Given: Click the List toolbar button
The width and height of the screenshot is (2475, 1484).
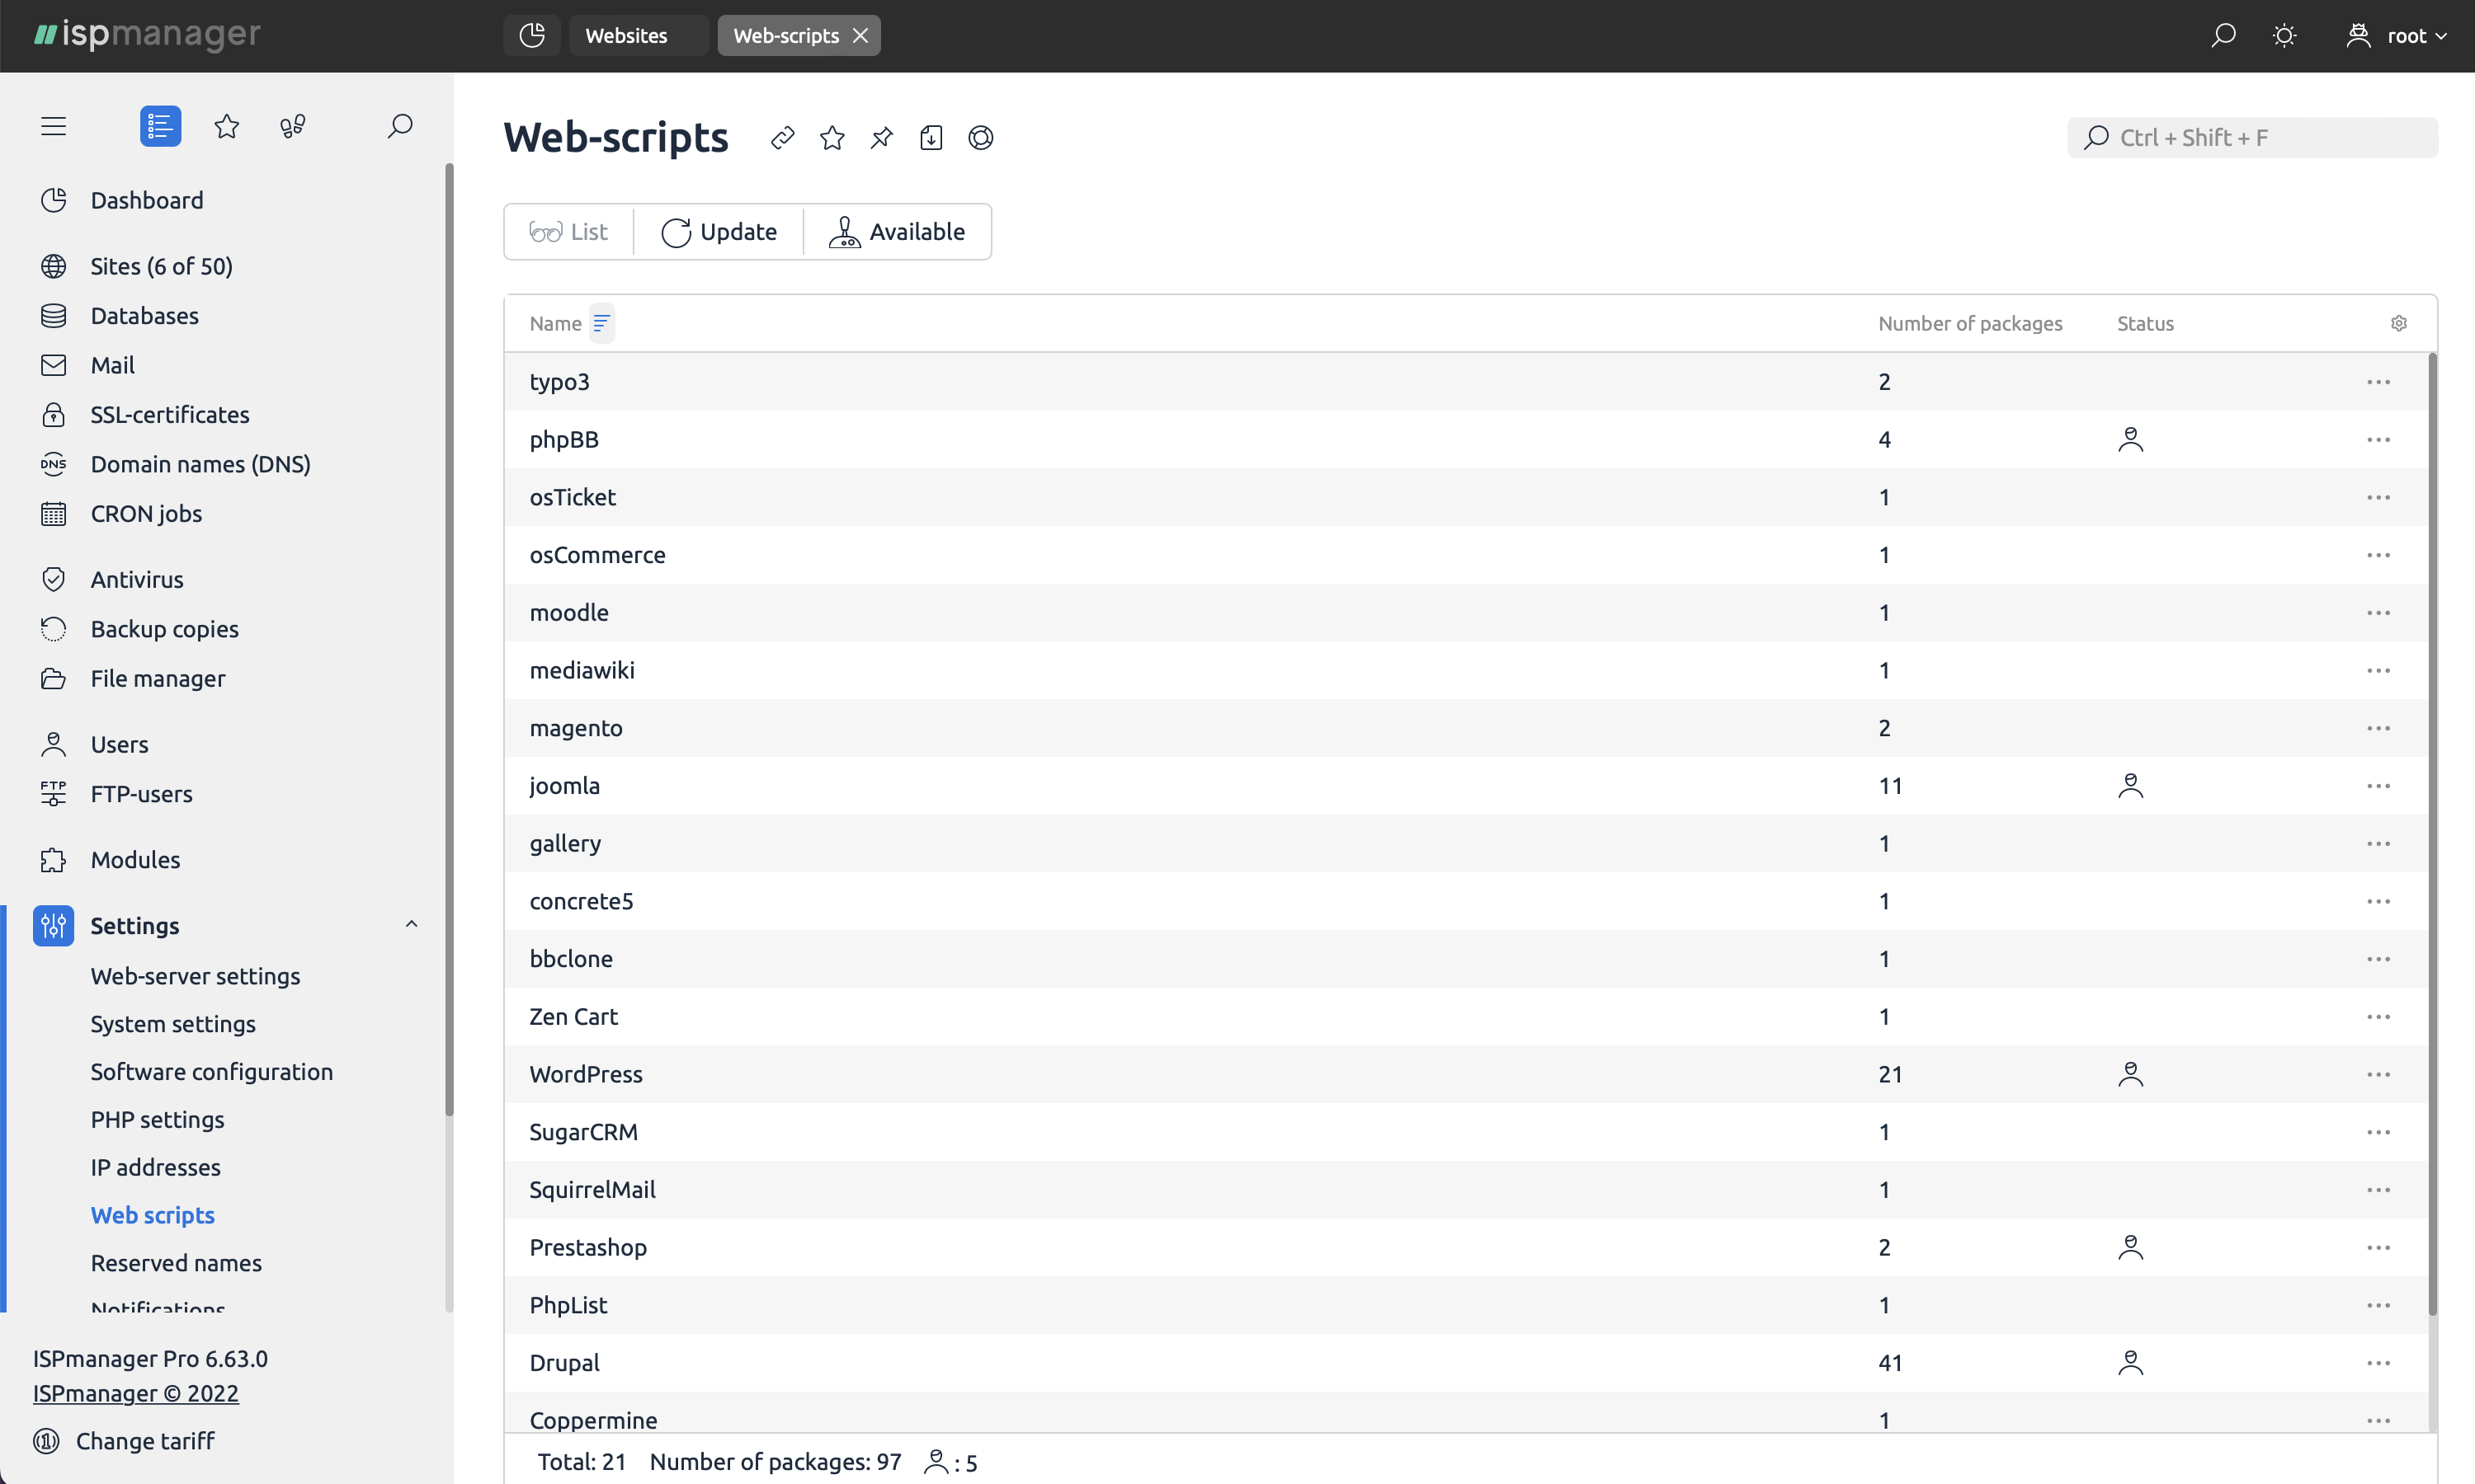Looking at the screenshot, I should (x=568, y=232).
